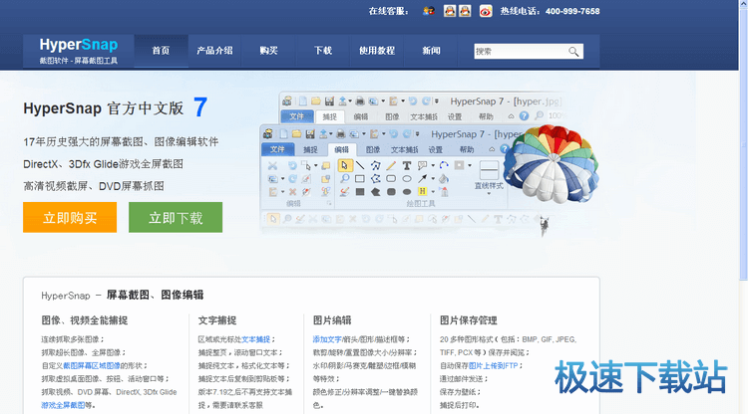Click the green 立即下载 button

click(176, 218)
